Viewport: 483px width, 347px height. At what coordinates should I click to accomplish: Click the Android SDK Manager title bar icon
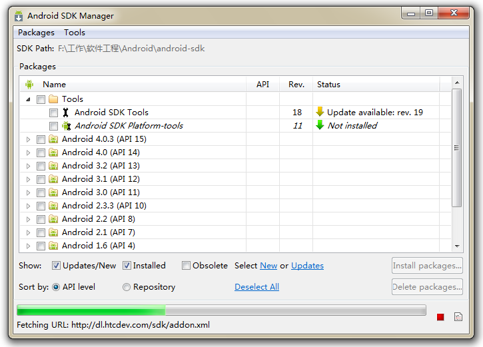coord(19,16)
